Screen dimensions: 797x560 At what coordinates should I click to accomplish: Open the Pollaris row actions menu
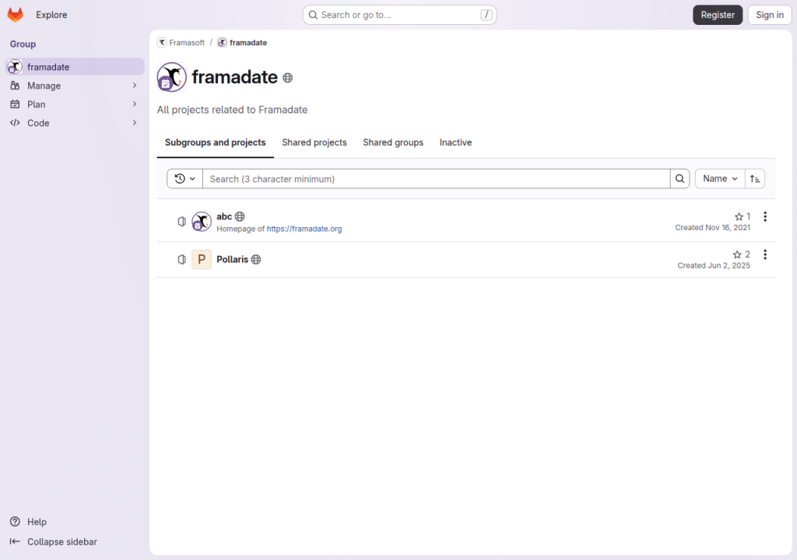[x=765, y=254]
